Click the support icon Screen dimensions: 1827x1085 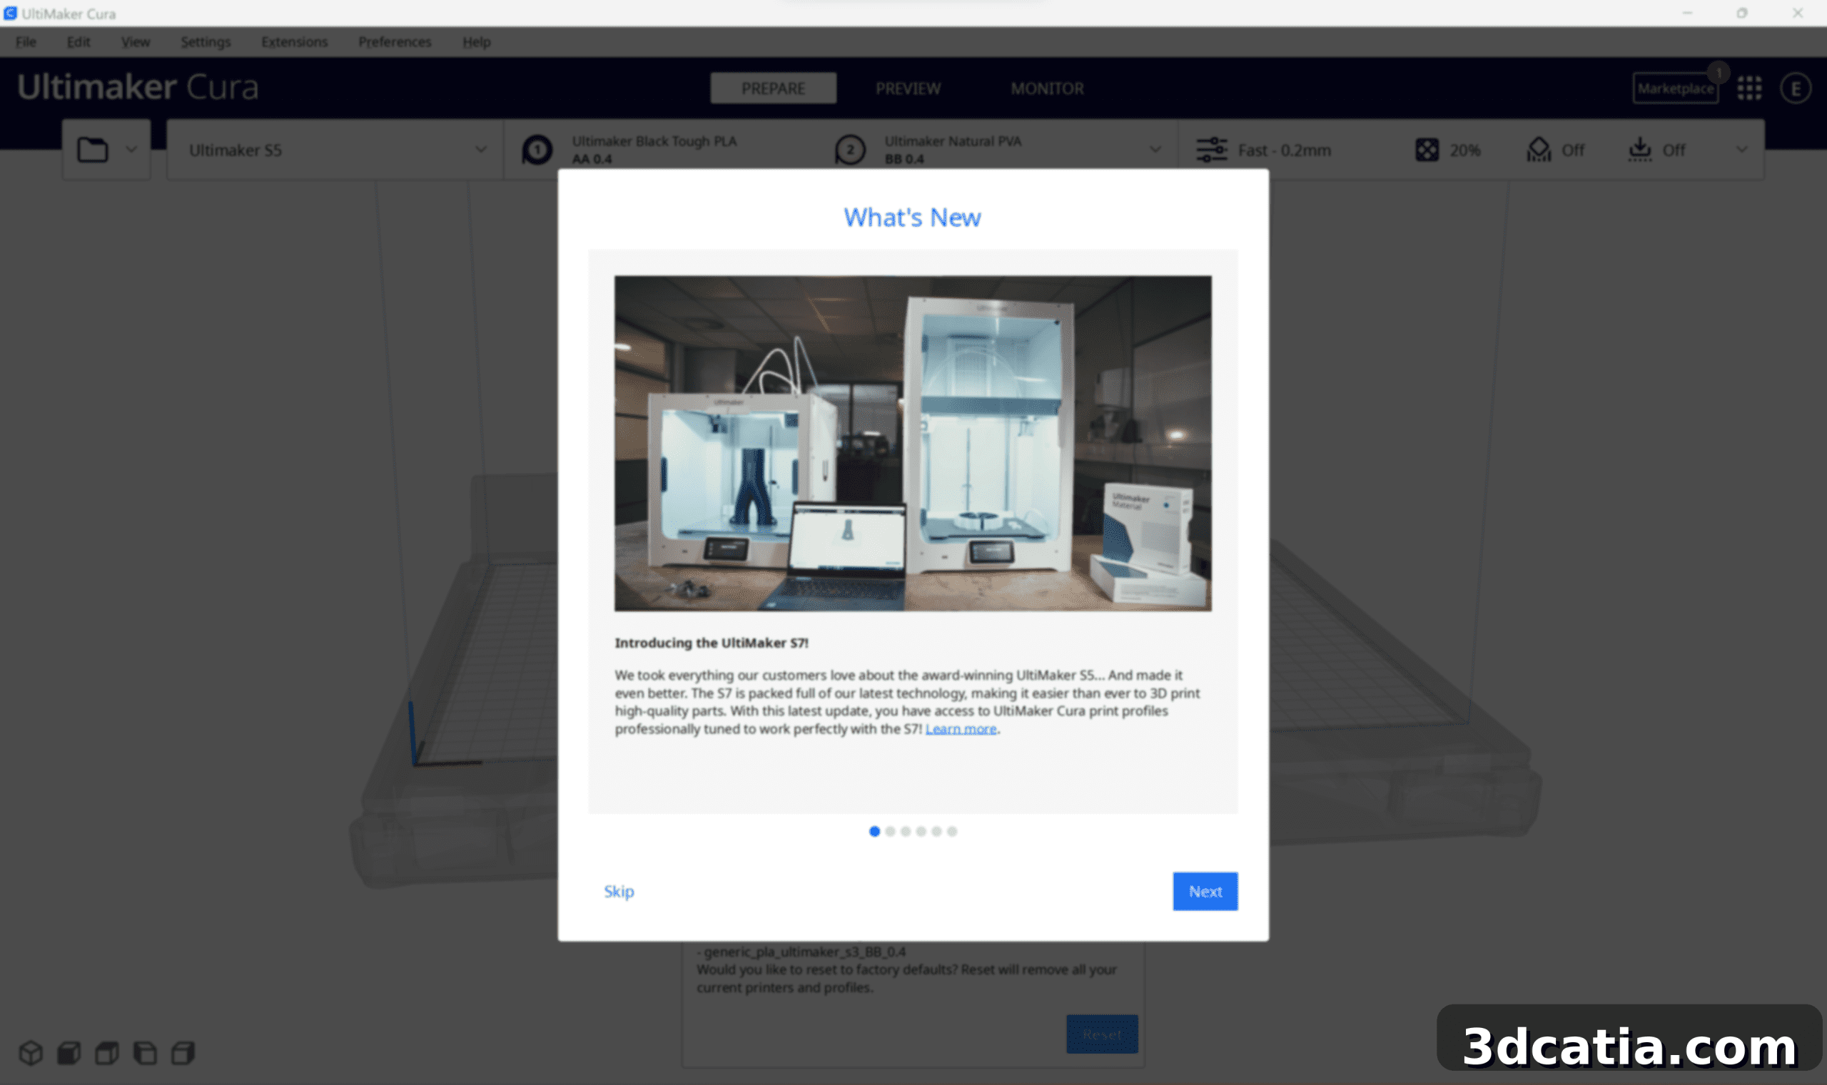(1539, 150)
